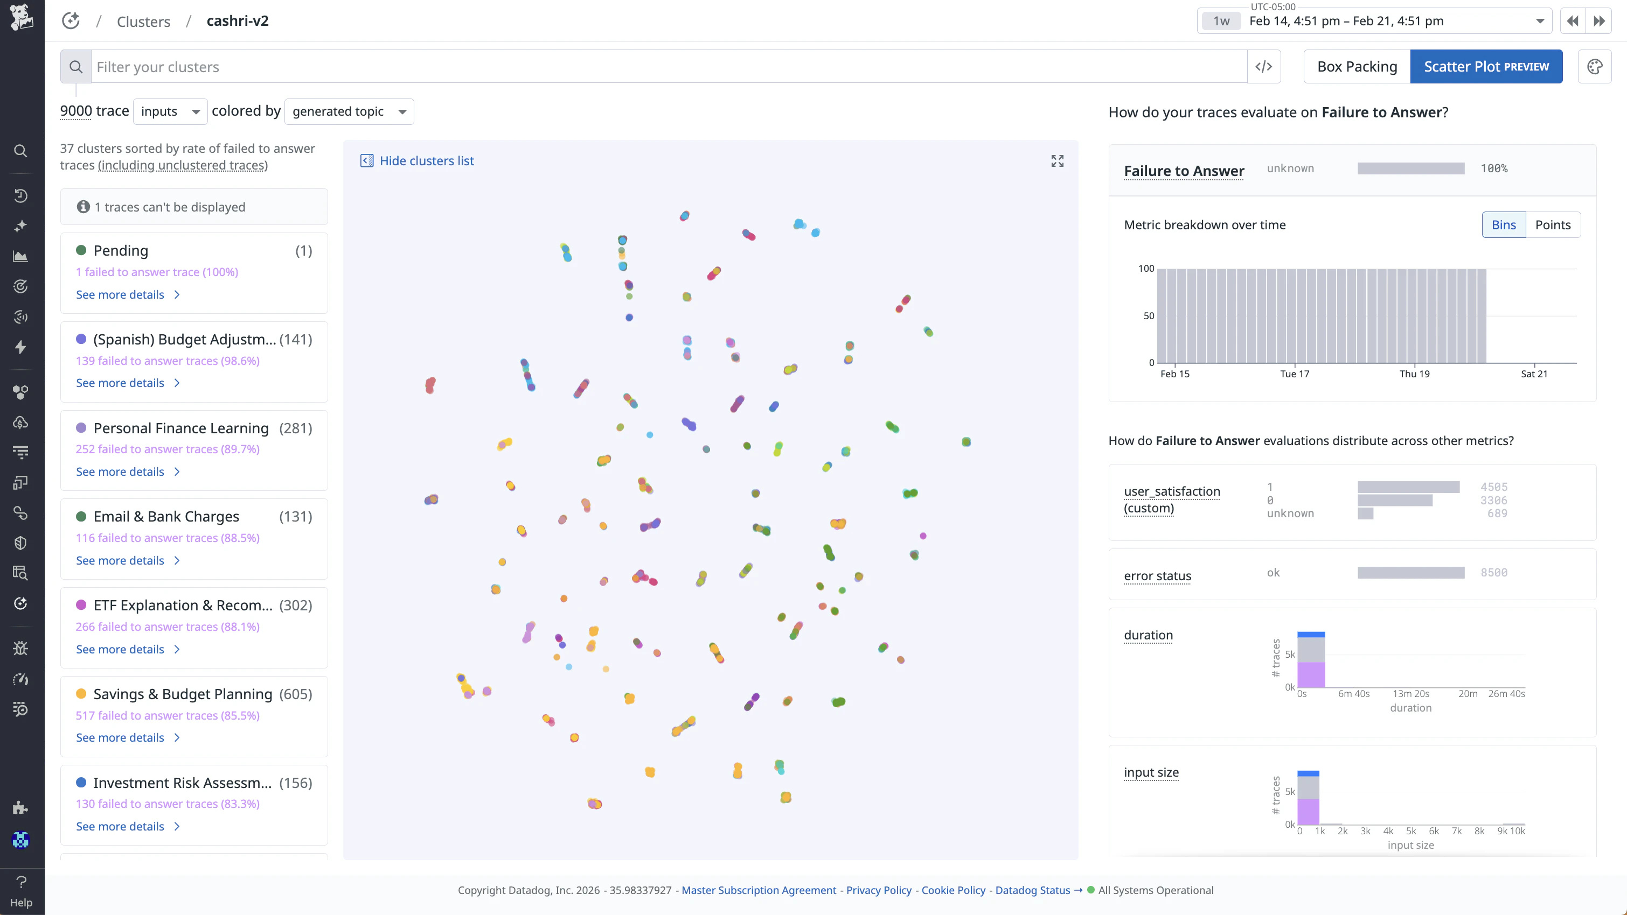
Task: Click the Datadog logo icon
Action: [22, 18]
